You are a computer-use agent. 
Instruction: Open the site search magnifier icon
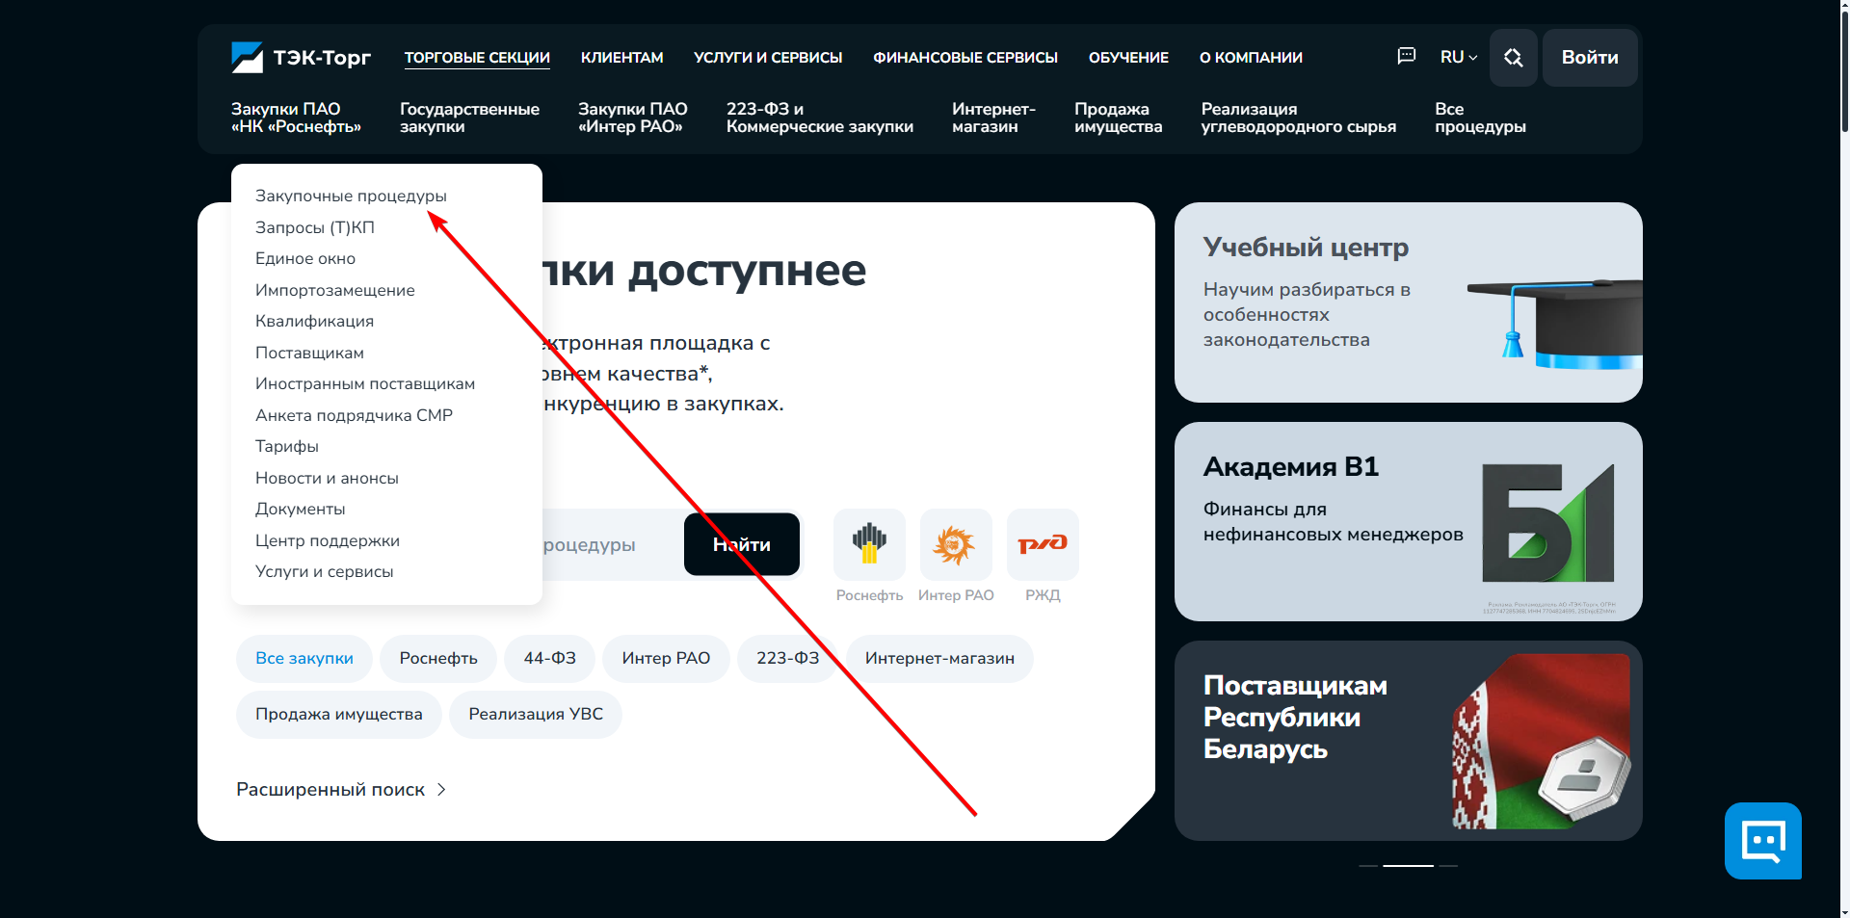point(1514,58)
